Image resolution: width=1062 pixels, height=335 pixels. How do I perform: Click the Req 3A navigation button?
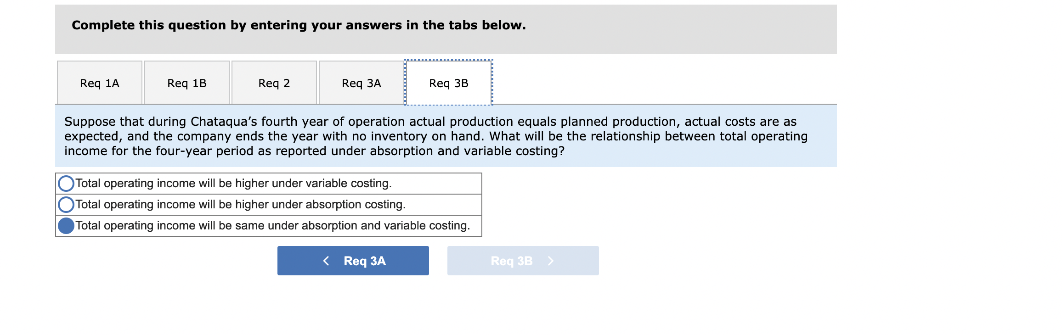[353, 260]
